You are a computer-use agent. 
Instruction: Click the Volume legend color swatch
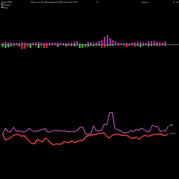pyautogui.click(x=2, y=5)
